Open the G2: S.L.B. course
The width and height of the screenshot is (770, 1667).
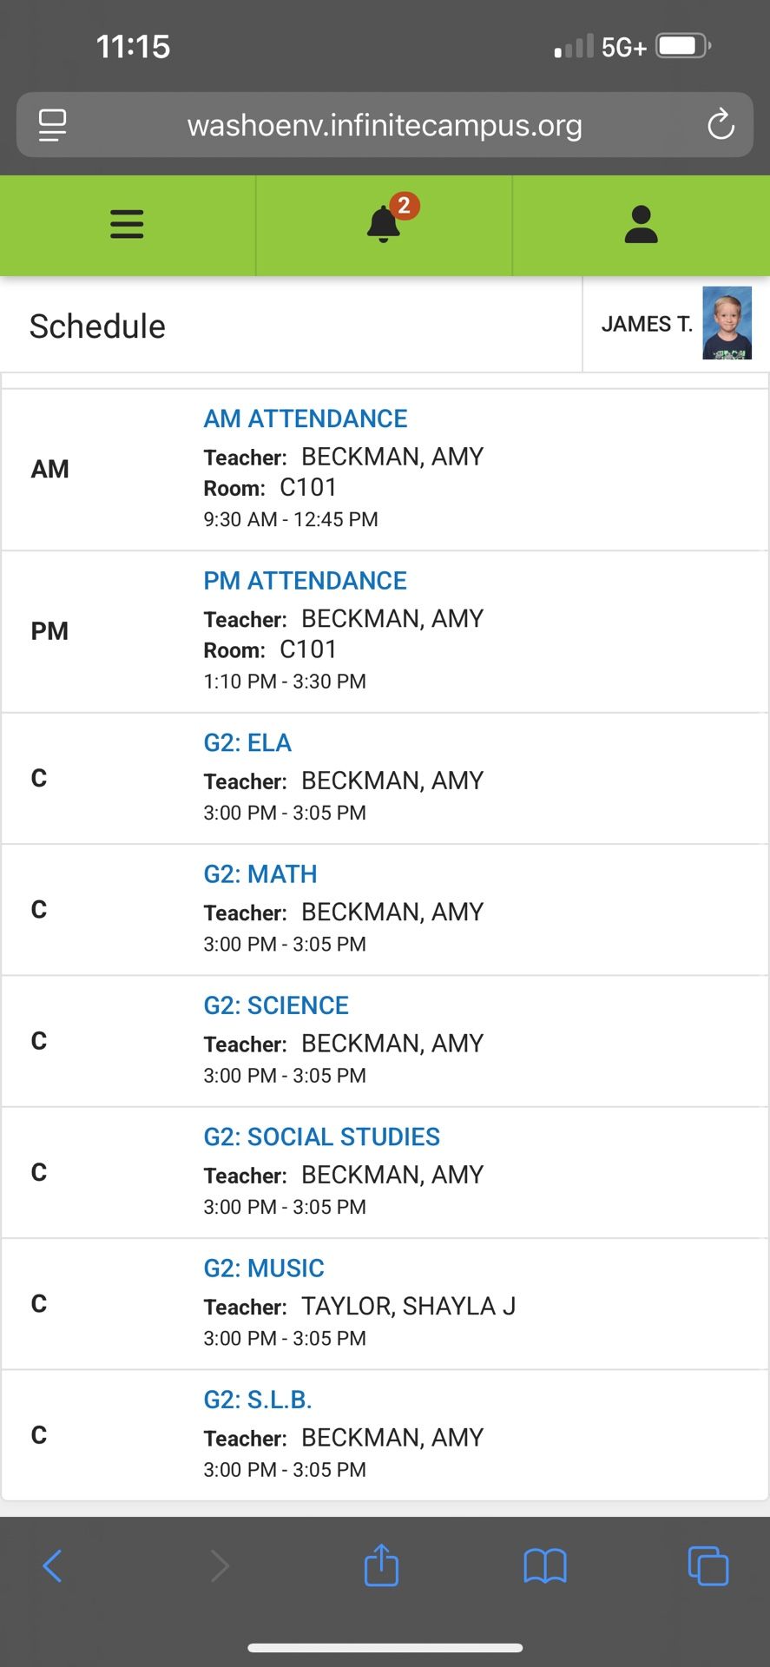[258, 1400]
